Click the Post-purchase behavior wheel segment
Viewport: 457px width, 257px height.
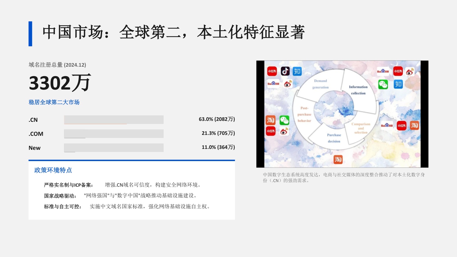point(304,114)
